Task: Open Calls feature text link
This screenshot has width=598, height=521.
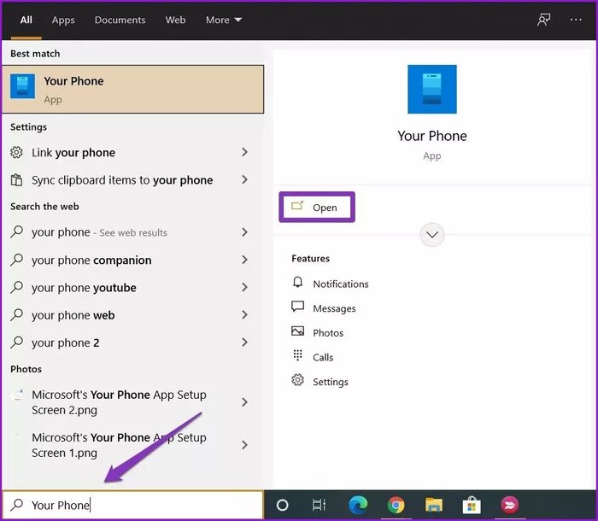Action: 323,357
